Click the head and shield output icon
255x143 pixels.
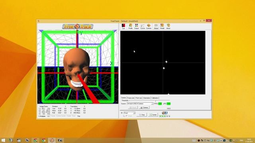(x=165, y=113)
